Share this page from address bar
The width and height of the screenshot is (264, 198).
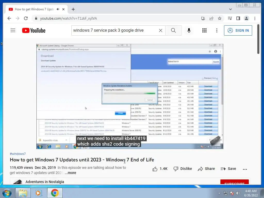click(x=211, y=18)
